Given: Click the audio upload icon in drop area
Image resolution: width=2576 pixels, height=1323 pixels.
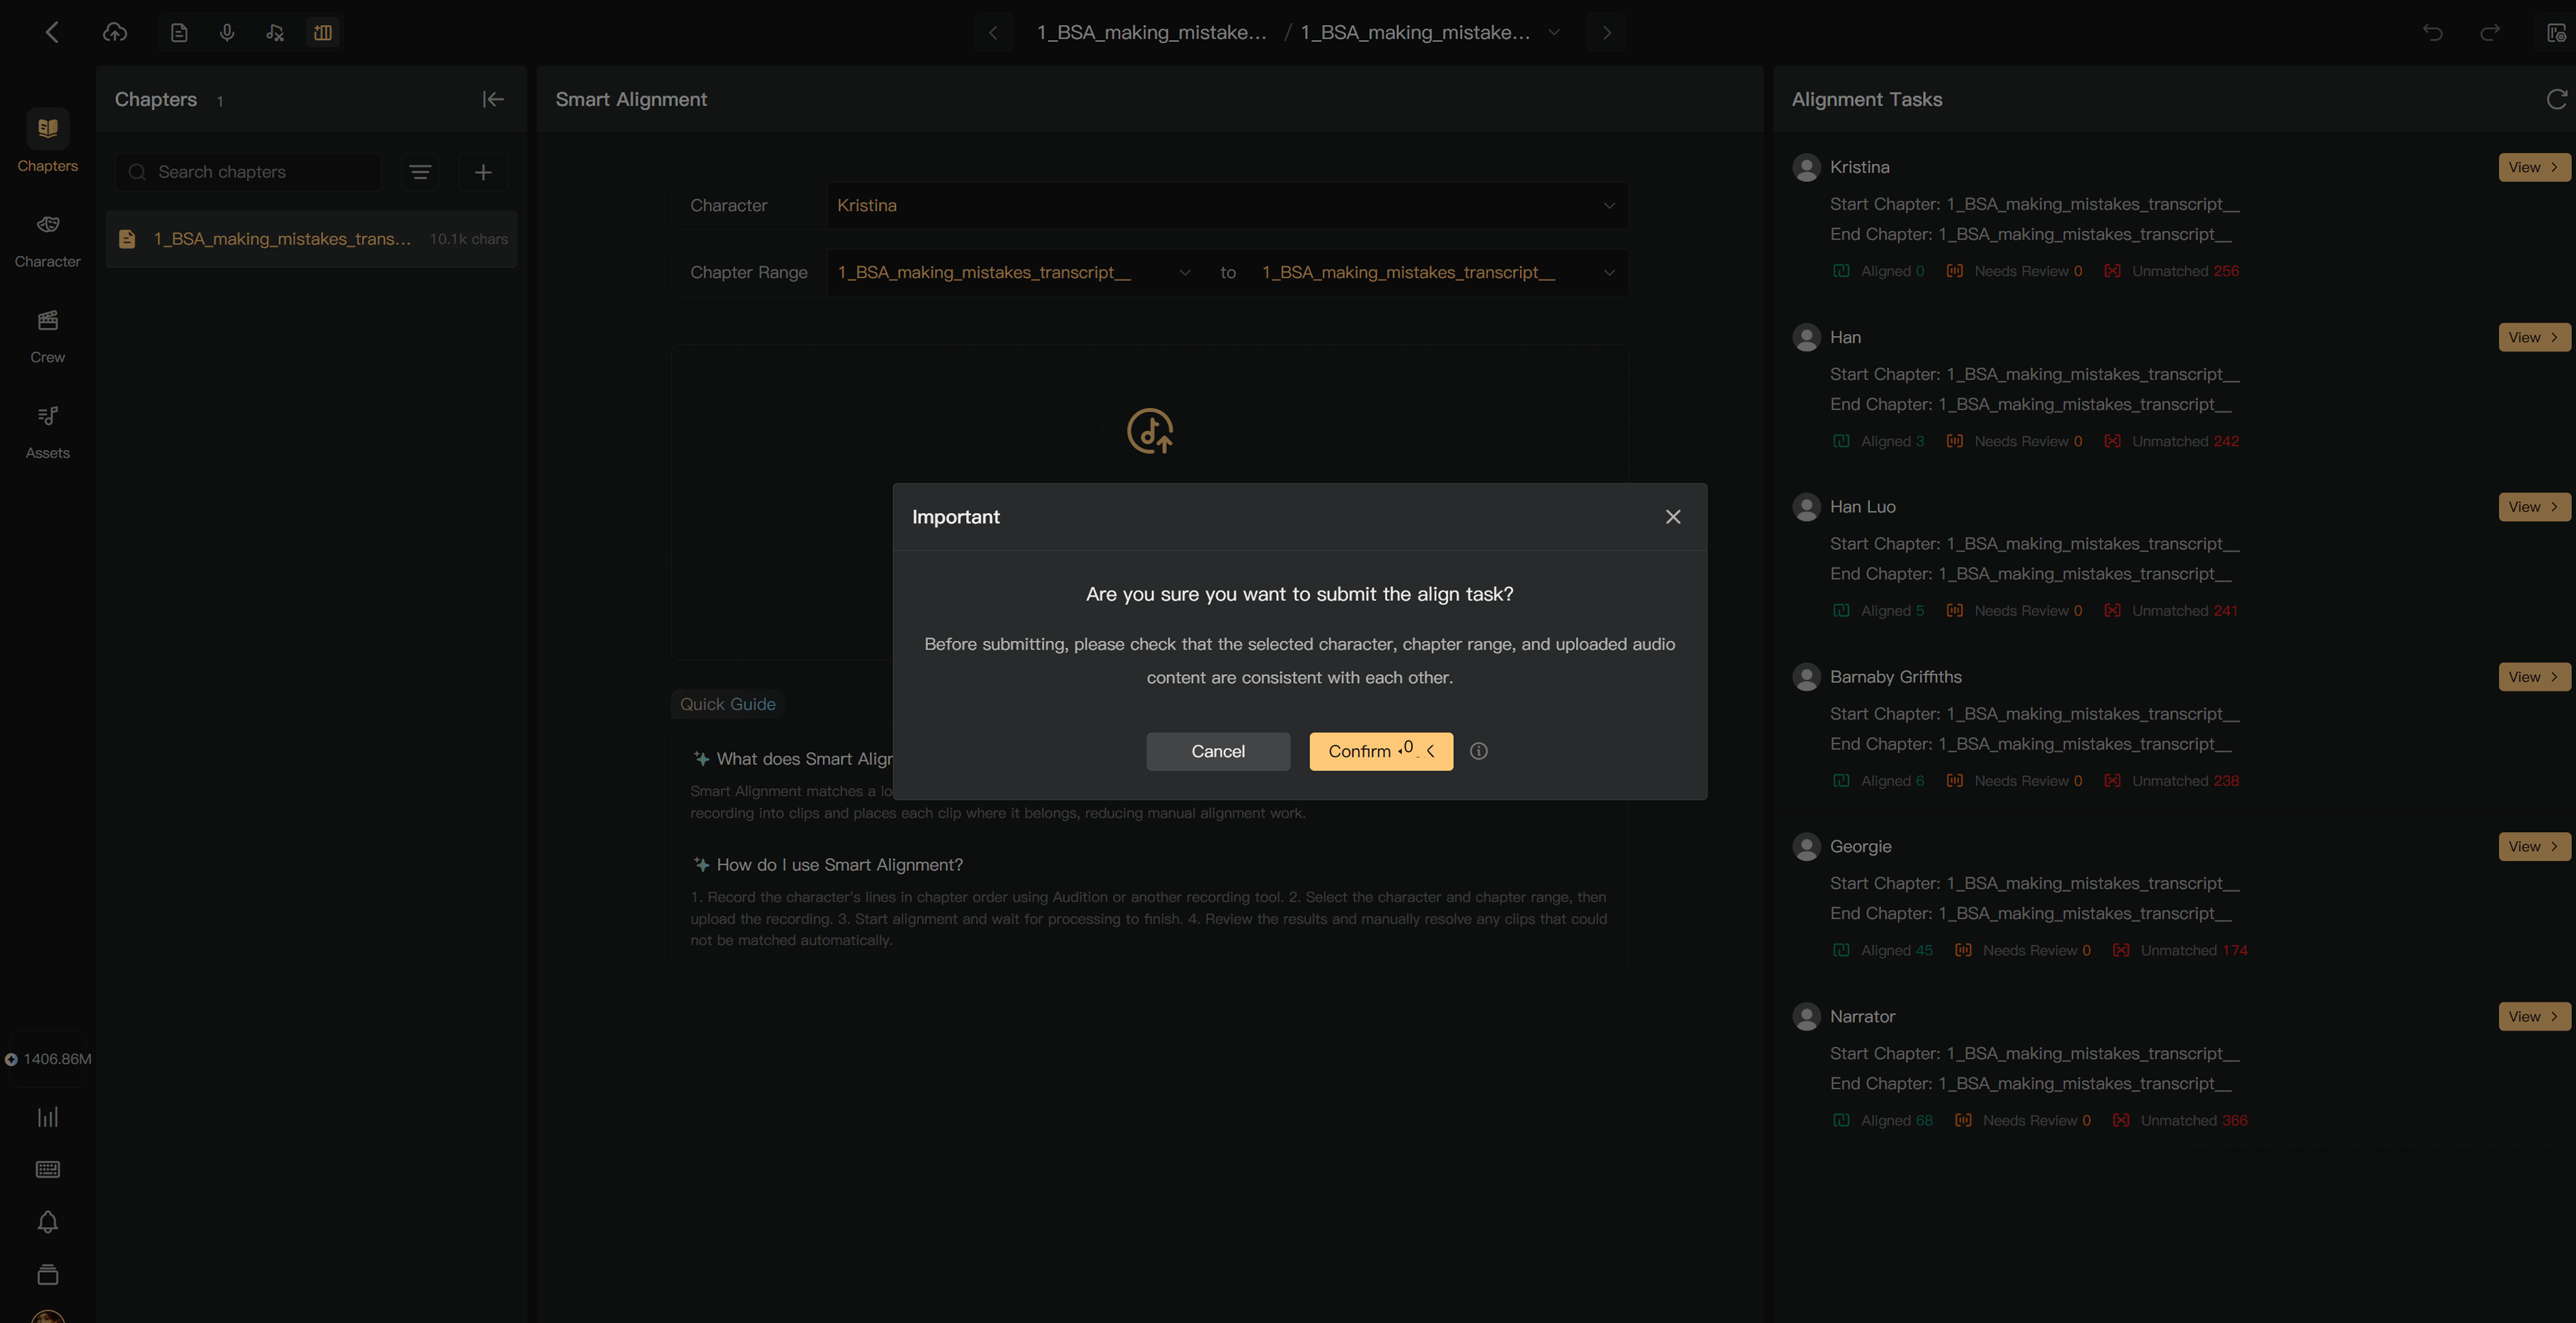Looking at the screenshot, I should 1150,432.
